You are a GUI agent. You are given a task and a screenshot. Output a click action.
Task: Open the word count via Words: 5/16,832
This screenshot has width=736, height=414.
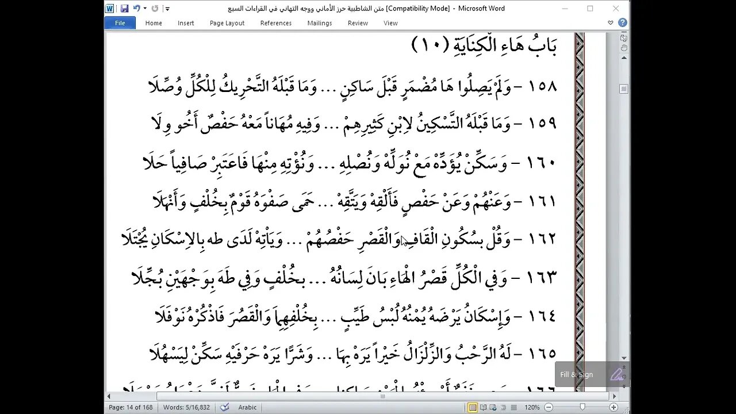pos(186,407)
